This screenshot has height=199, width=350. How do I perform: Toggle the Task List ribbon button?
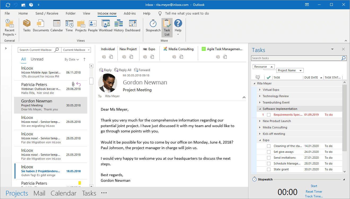click(x=167, y=28)
